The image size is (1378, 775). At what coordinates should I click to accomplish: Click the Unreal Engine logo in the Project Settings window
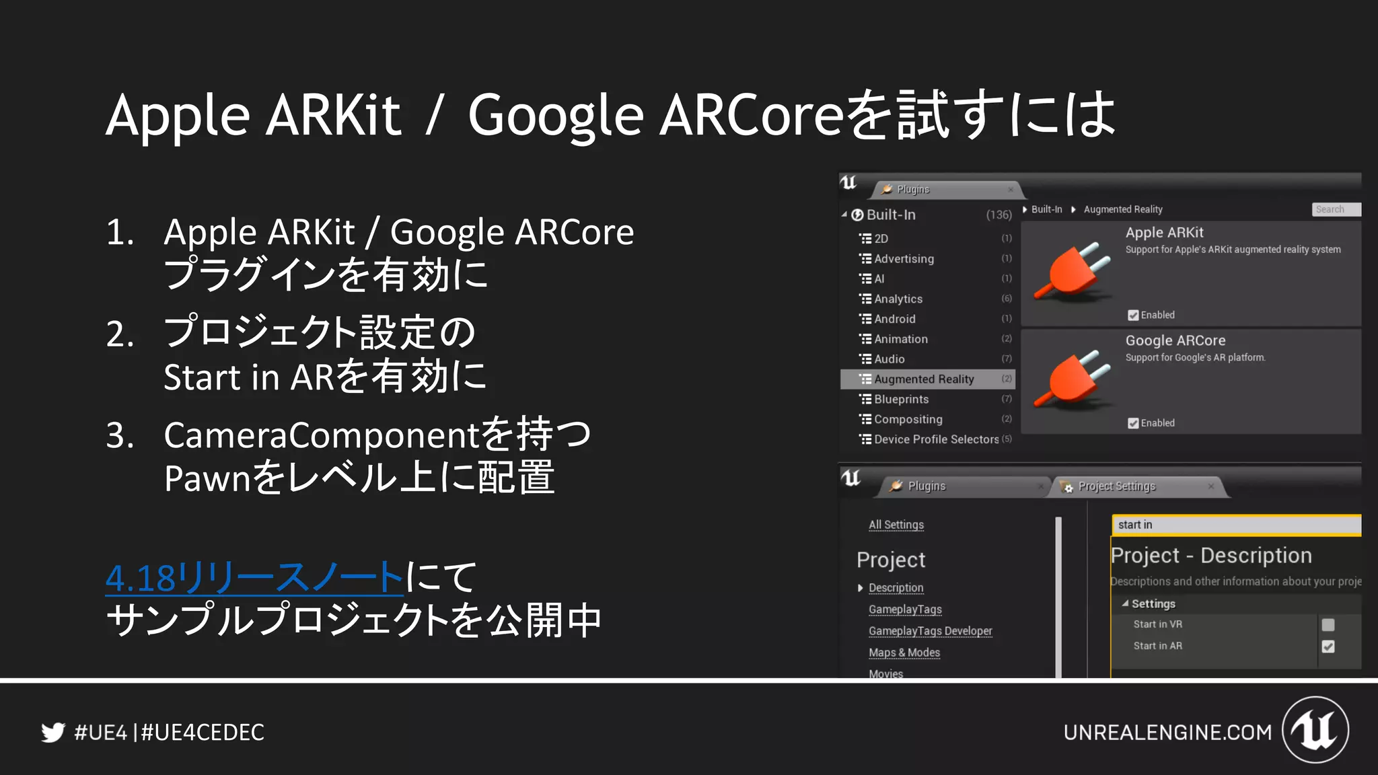851,478
